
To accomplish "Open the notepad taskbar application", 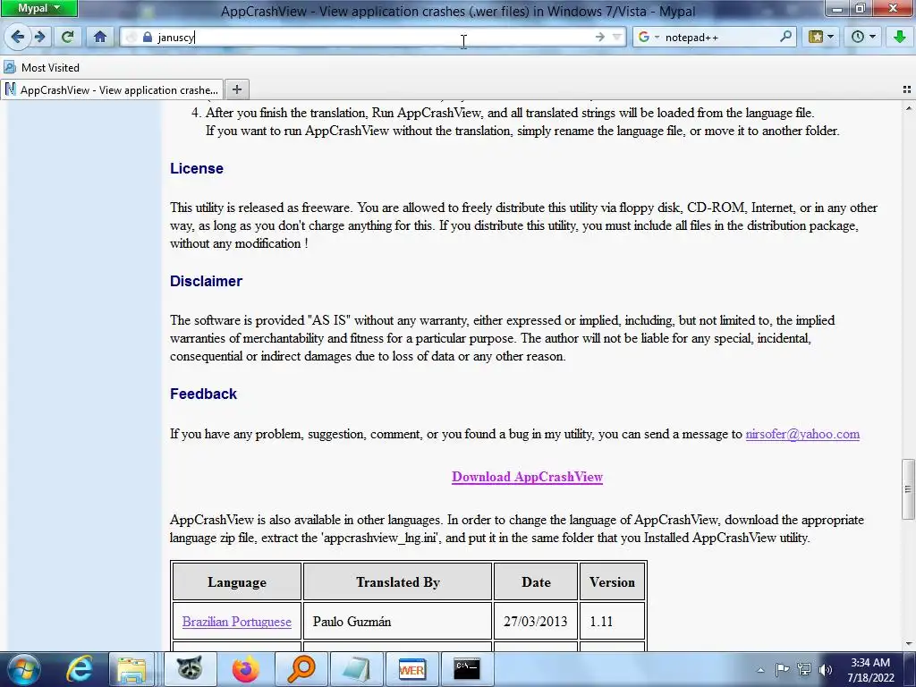I will pyautogui.click(x=357, y=669).
